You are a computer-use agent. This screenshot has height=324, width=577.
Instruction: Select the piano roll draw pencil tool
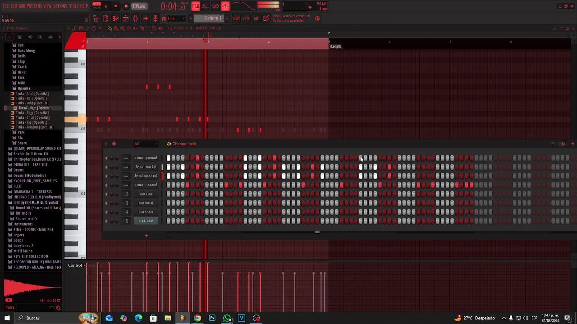coord(110,28)
